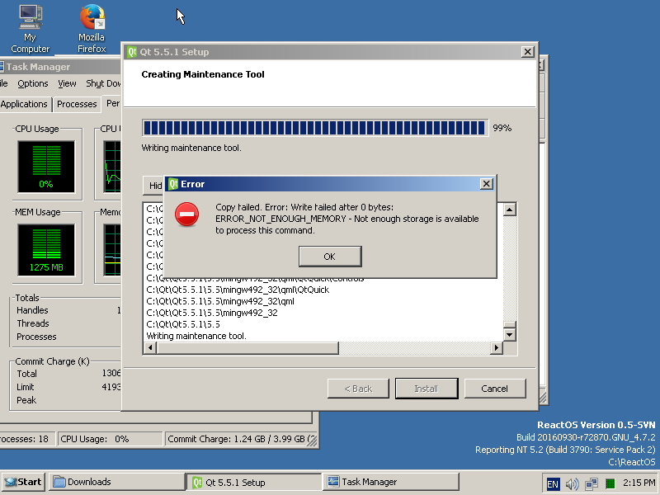Open View menu in Task Manager
Screen dimensions: 660x495
click(x=67, y=83)
